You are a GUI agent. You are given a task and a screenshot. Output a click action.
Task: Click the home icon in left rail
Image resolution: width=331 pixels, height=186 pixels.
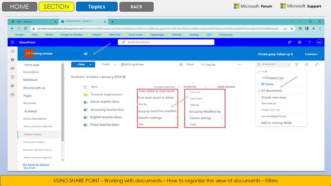13,51
